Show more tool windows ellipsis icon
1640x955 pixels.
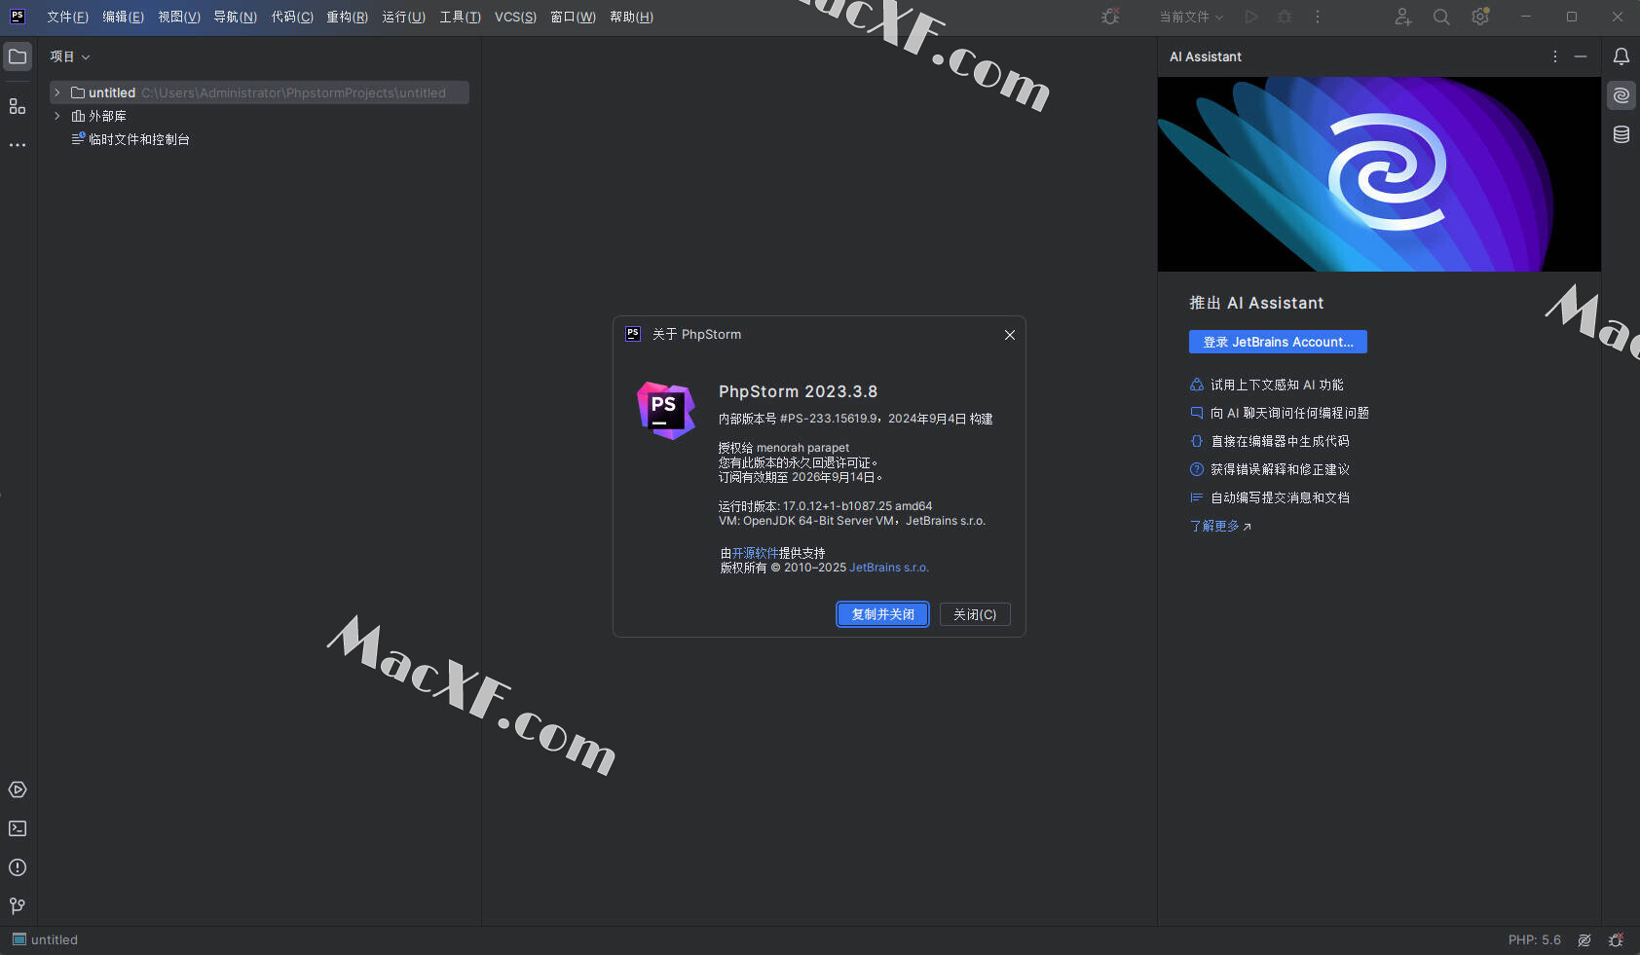coord(18,145)
